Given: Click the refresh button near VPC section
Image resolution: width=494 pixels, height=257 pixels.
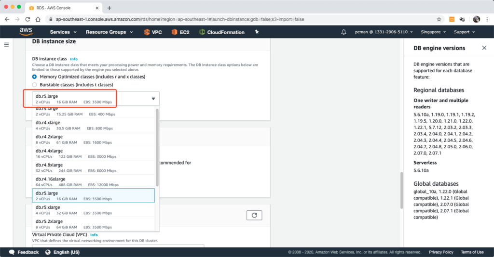Looking at the screenshot, I should tap(254, 215).
